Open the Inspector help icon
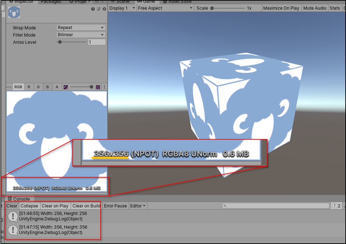This screenshot has height=244, width=346. [x=93, y=9]
